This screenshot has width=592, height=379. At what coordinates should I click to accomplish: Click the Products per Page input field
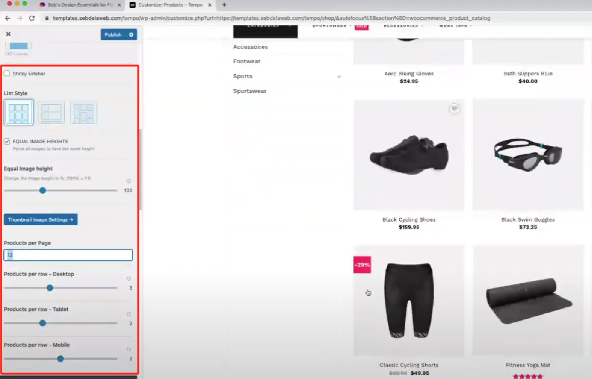point(68,255)
